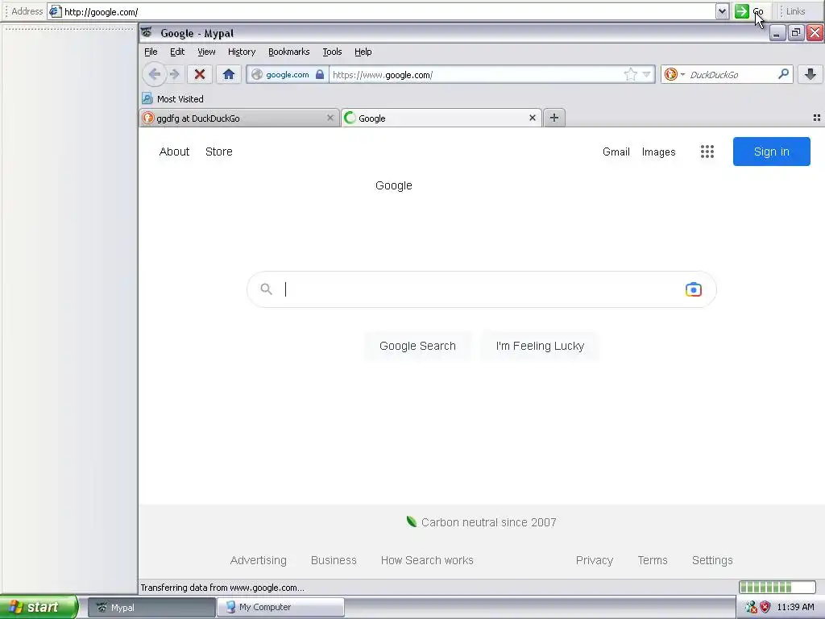This screenshot has width=825, height=619.
Task: Open the About link
Action: point(174,152)
